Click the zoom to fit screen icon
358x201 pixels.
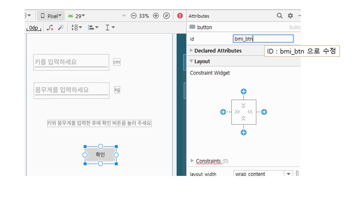[166, 16]
